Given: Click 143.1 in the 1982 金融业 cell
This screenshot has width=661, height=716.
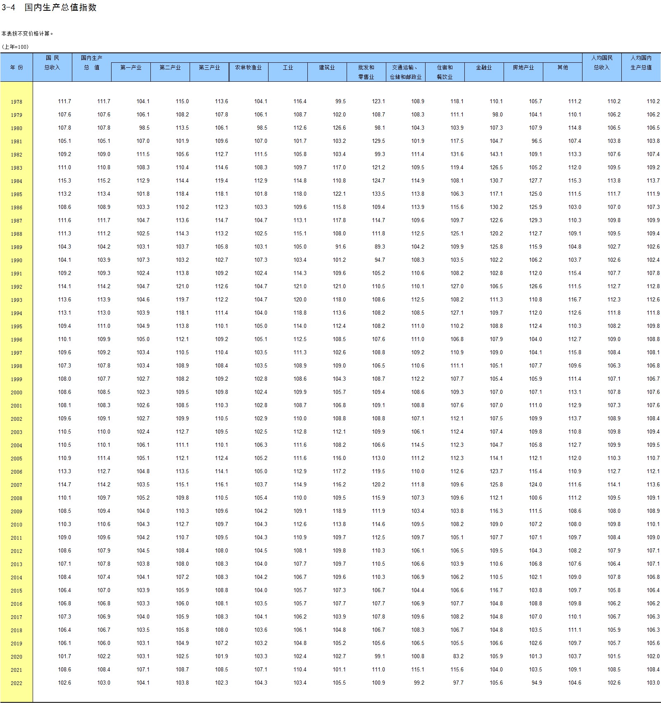Looking at the screenshot, I should (x=496, y=154).
